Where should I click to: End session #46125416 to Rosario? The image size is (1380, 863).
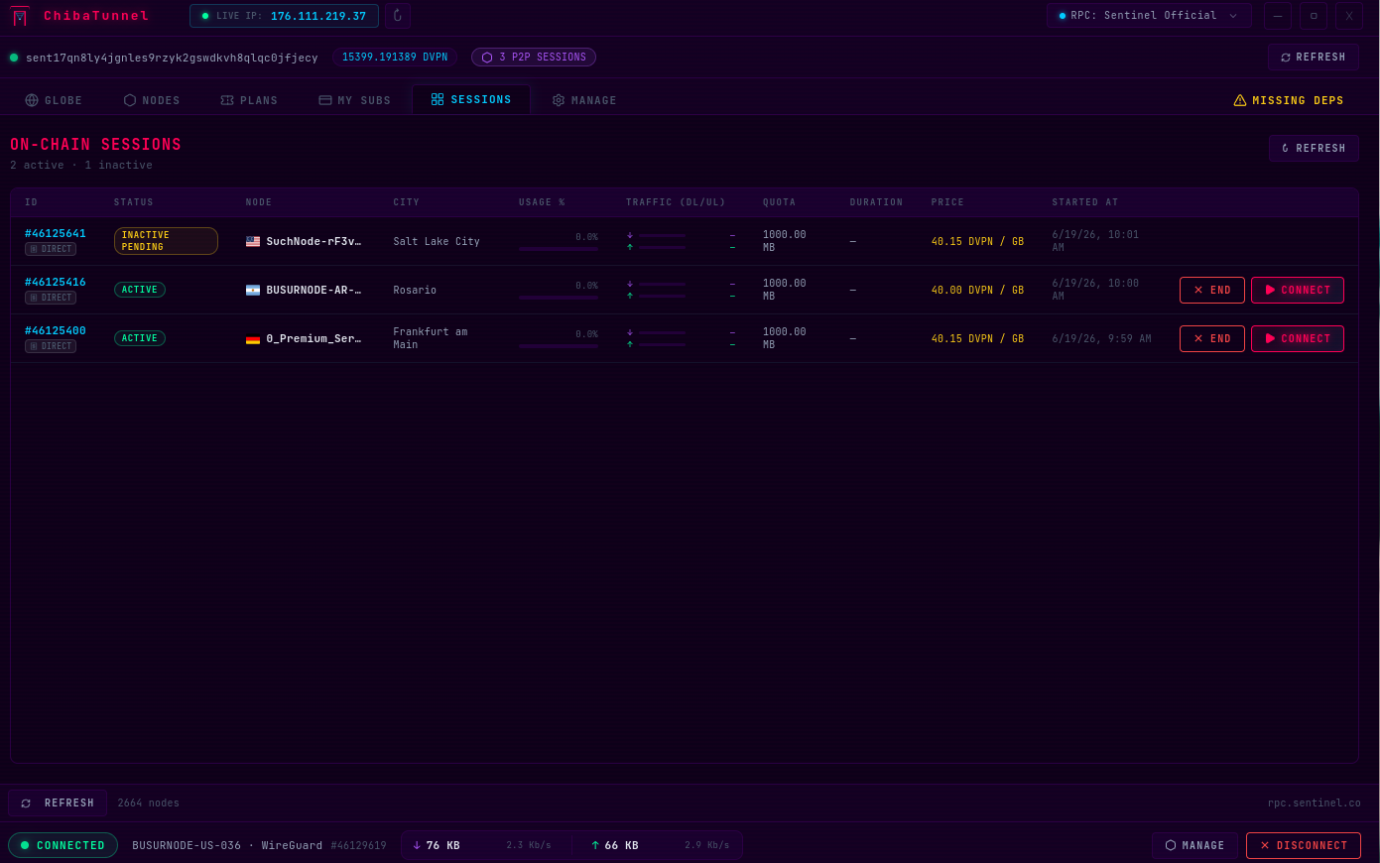(1212, 290)
